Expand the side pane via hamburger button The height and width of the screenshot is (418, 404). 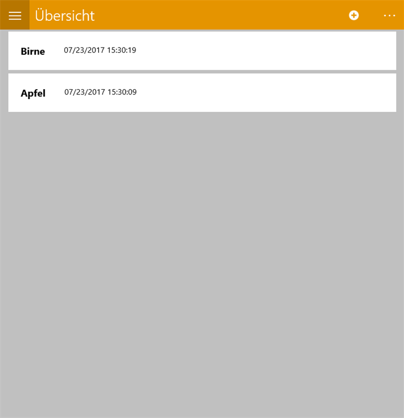14,15
